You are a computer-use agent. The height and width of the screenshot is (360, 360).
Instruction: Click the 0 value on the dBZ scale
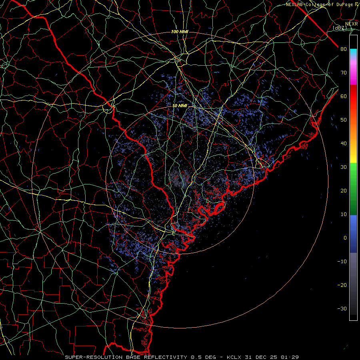345,238
